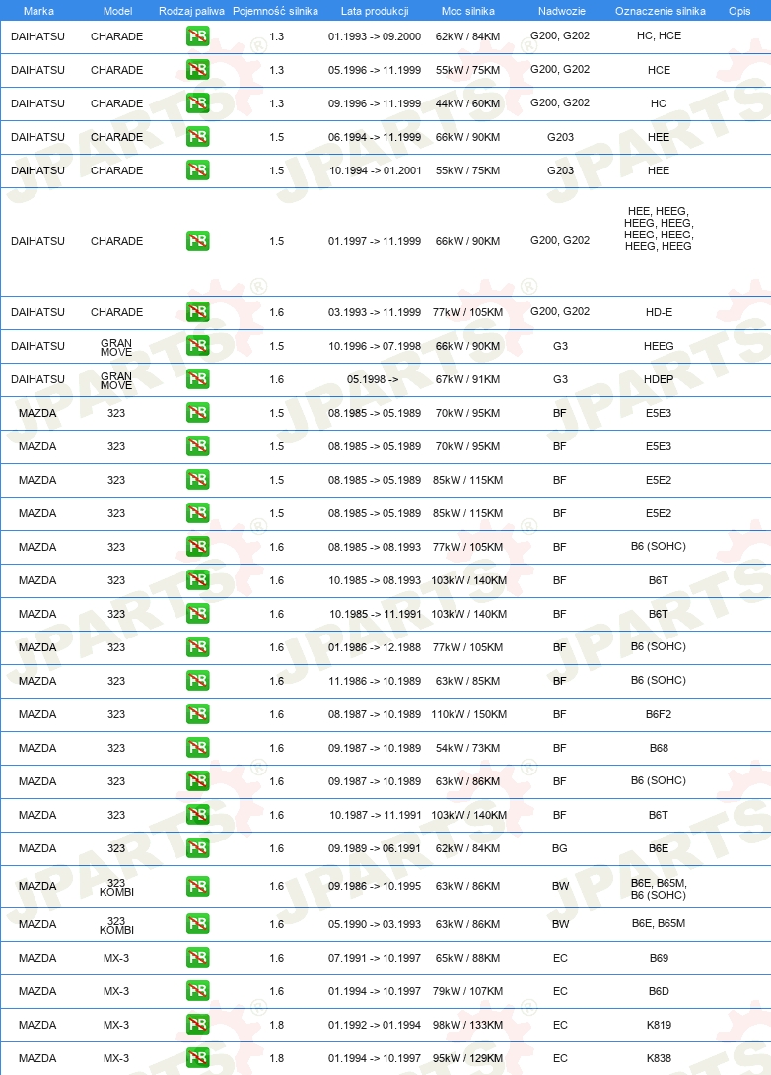Click the Lata produkcji column header
The image size is (771, 1075).
coord(375,11)
